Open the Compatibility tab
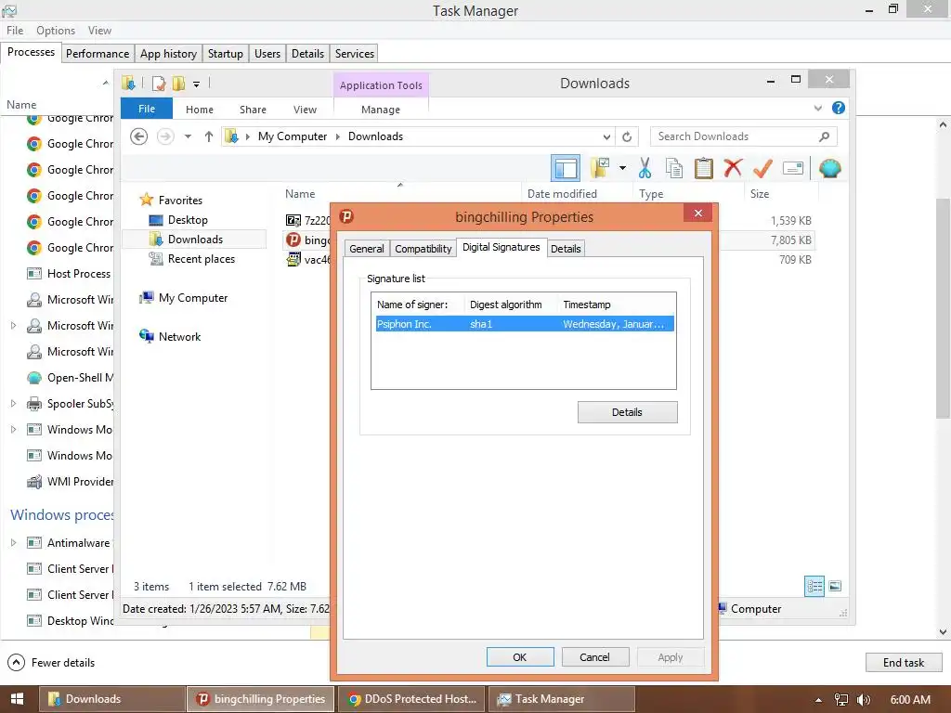The image size is (951, 713). click(x=423, y=249)
